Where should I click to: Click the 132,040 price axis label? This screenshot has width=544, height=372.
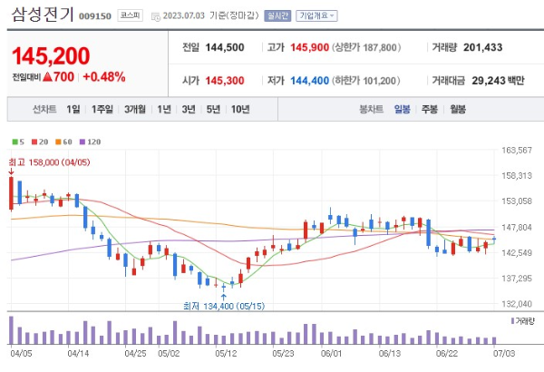pos(517,304)
